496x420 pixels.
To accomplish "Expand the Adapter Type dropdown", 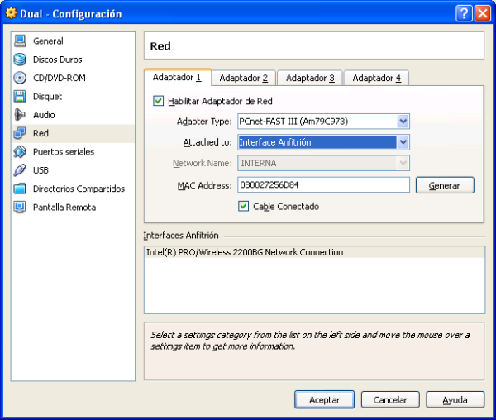I will coord(403,122).
